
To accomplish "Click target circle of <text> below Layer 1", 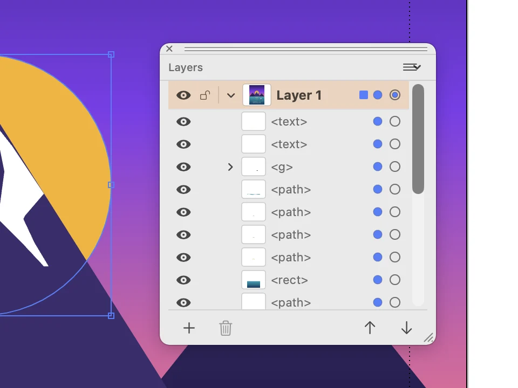I will [395, 121].
